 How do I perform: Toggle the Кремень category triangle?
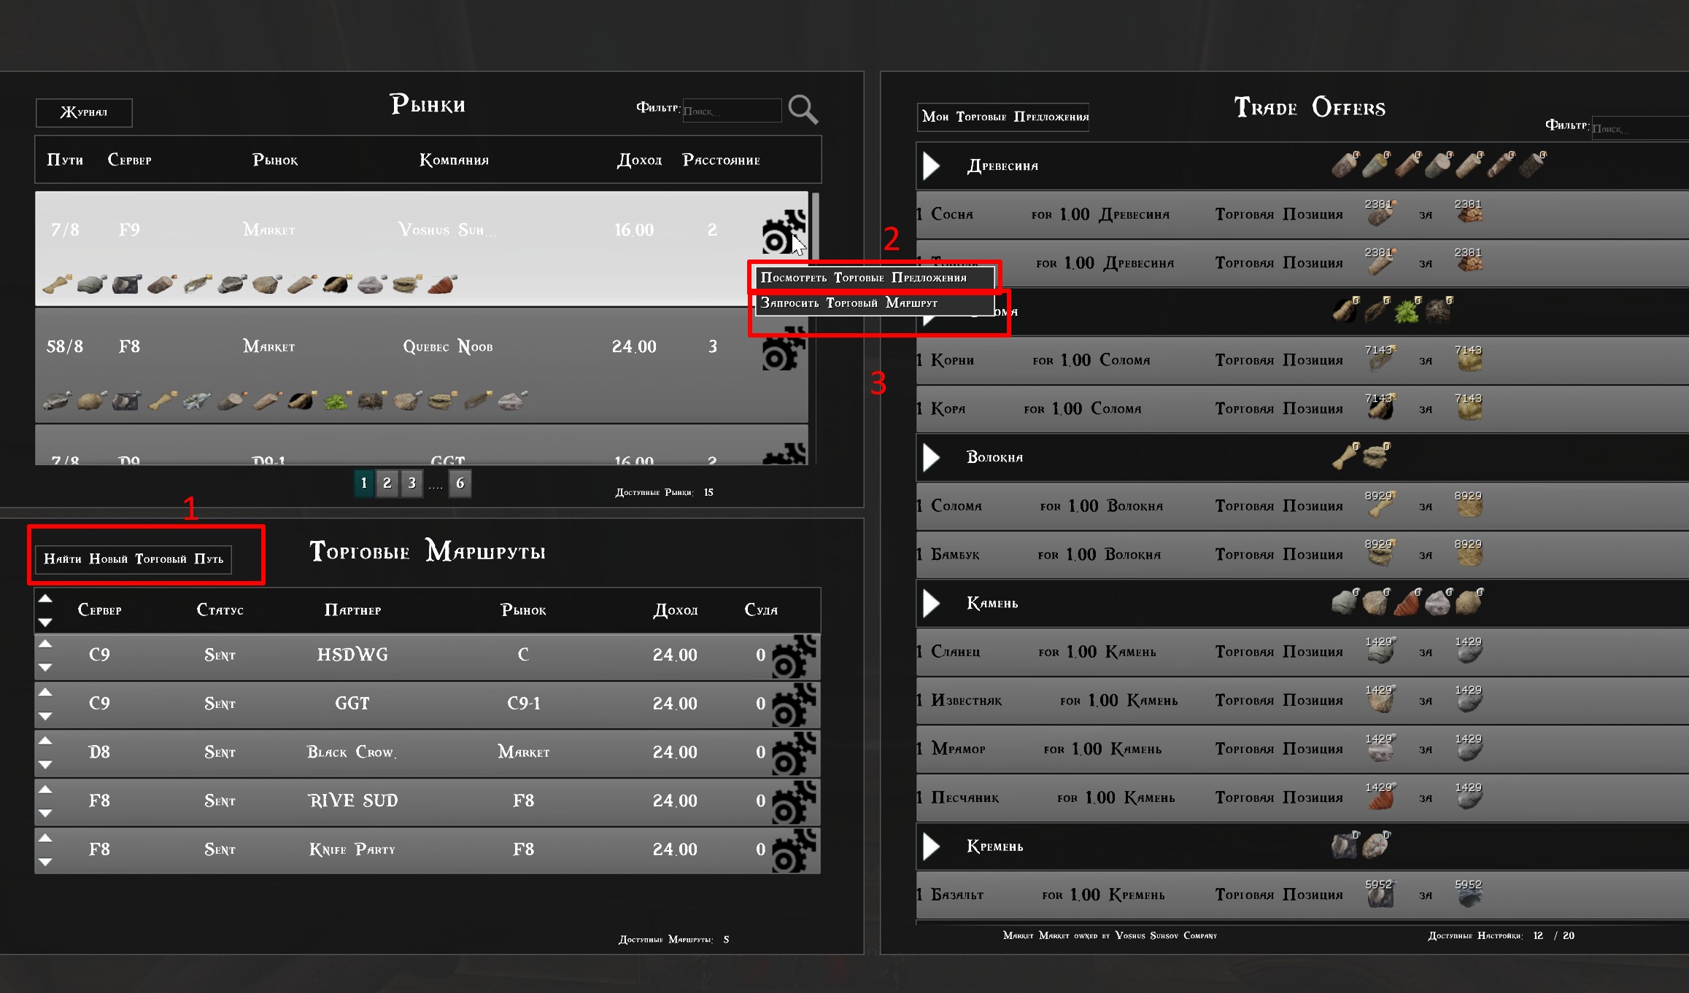pyautogui.click(x=931, y=846)
